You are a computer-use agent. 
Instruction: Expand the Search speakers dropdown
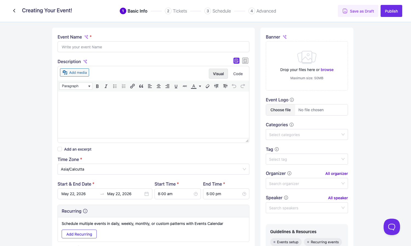(x=307, y=208)
